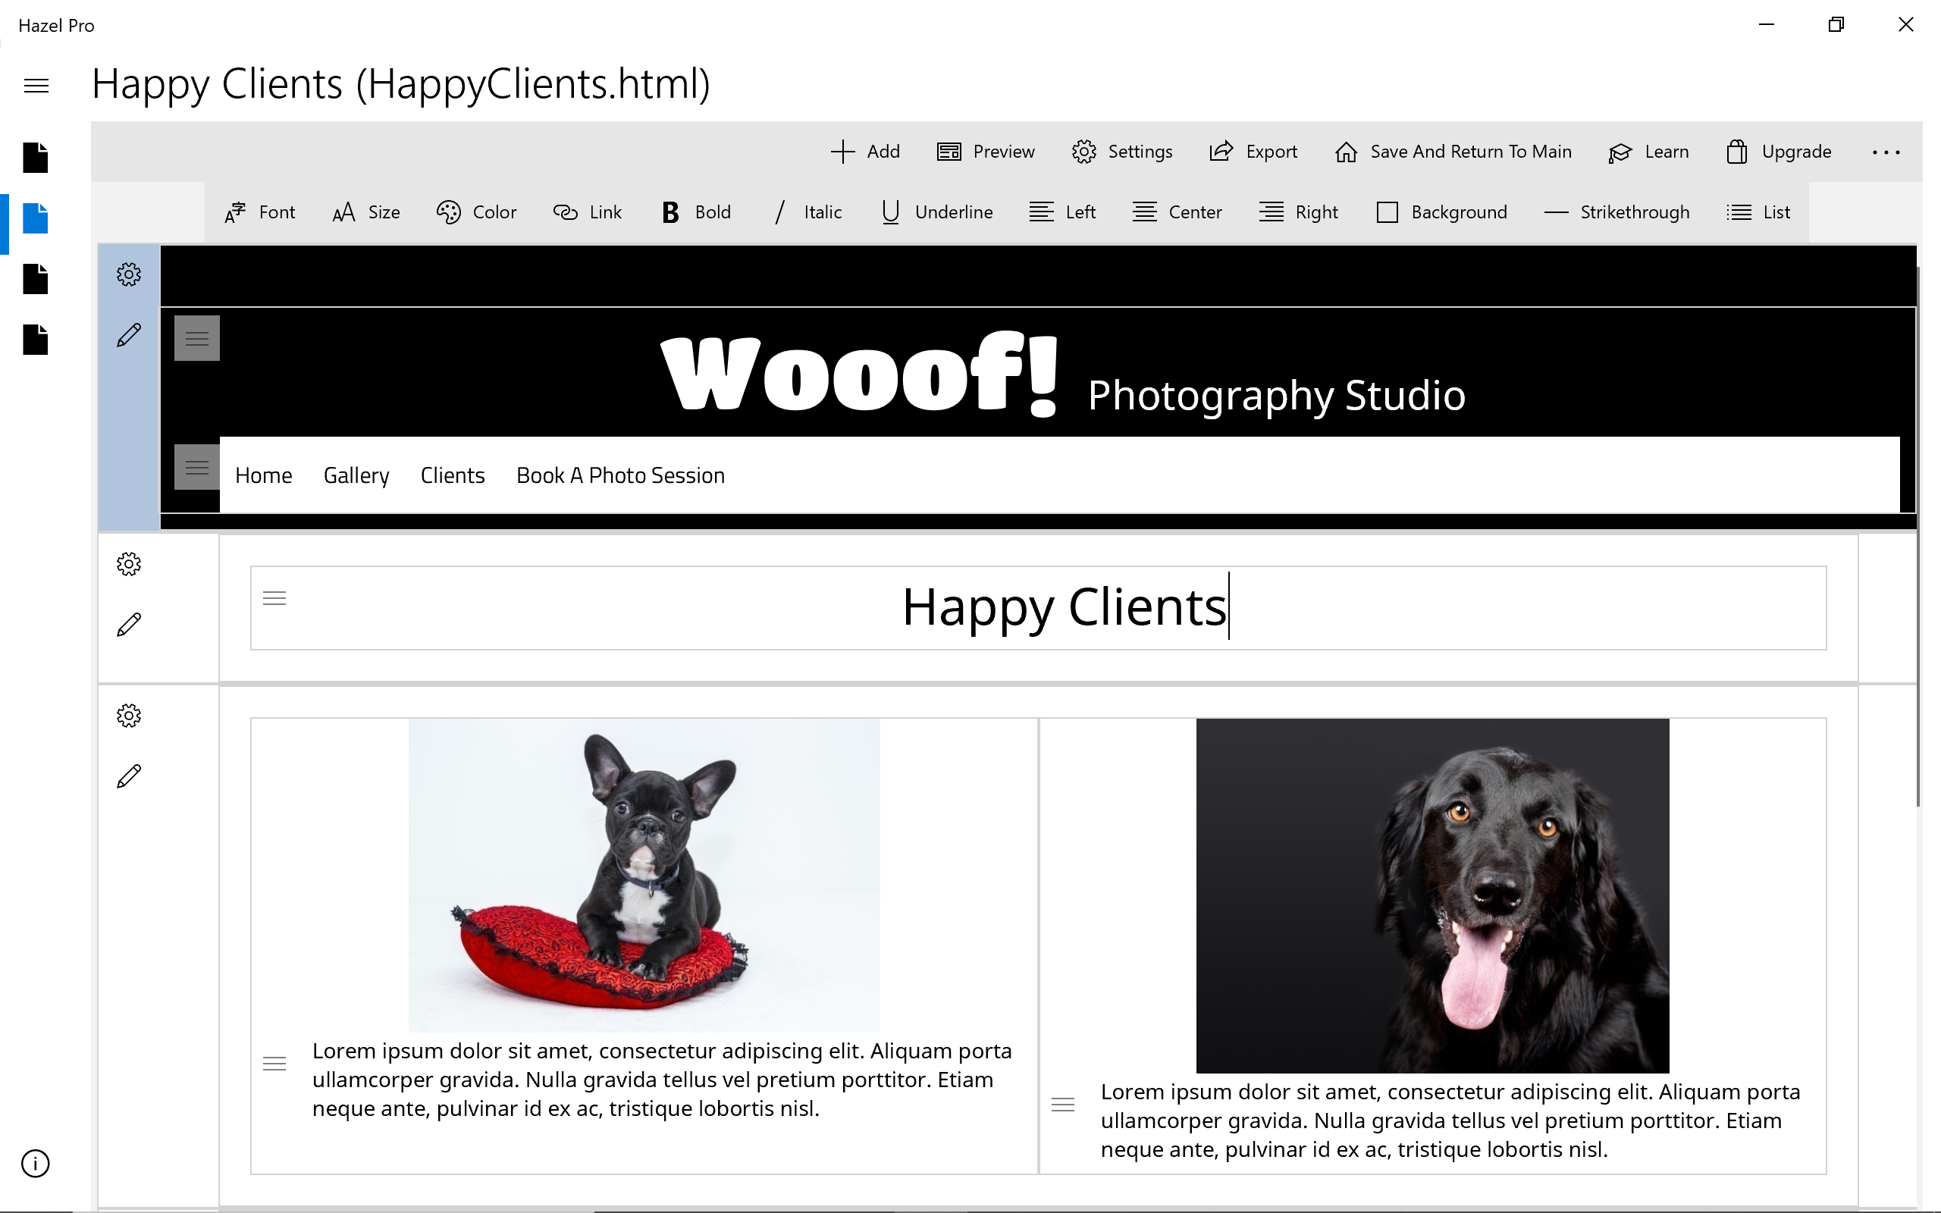Click the Wooof! logo text

click(x=859, y=374)
